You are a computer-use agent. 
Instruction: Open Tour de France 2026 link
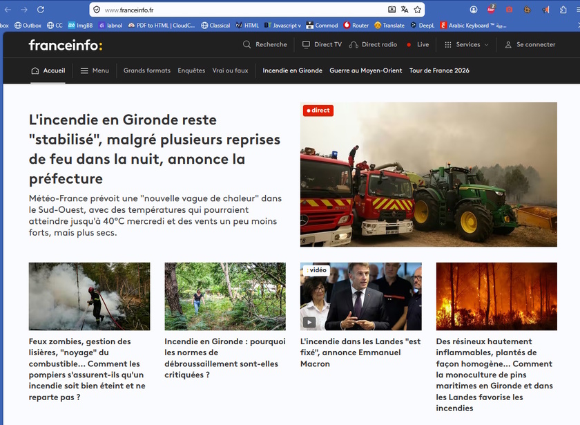[439, 70]
